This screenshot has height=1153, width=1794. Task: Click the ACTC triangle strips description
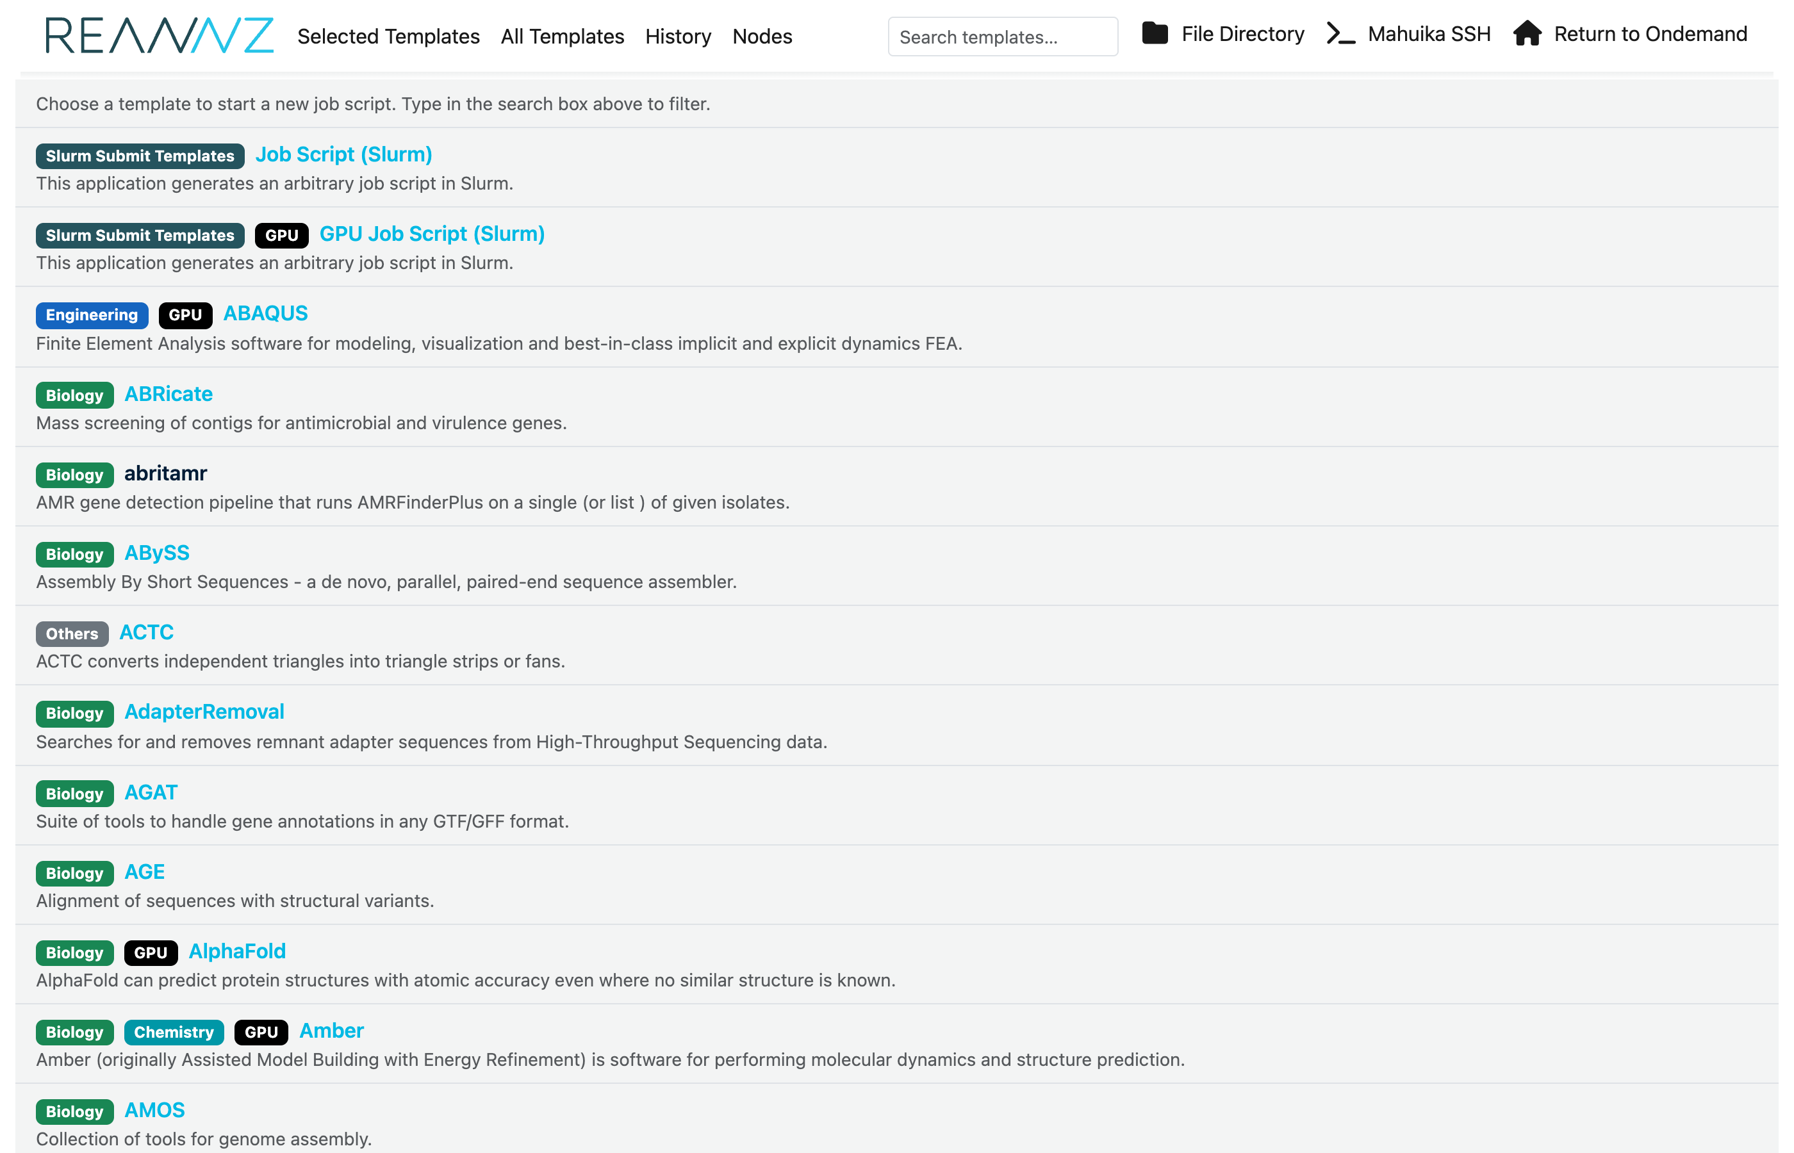300,661
